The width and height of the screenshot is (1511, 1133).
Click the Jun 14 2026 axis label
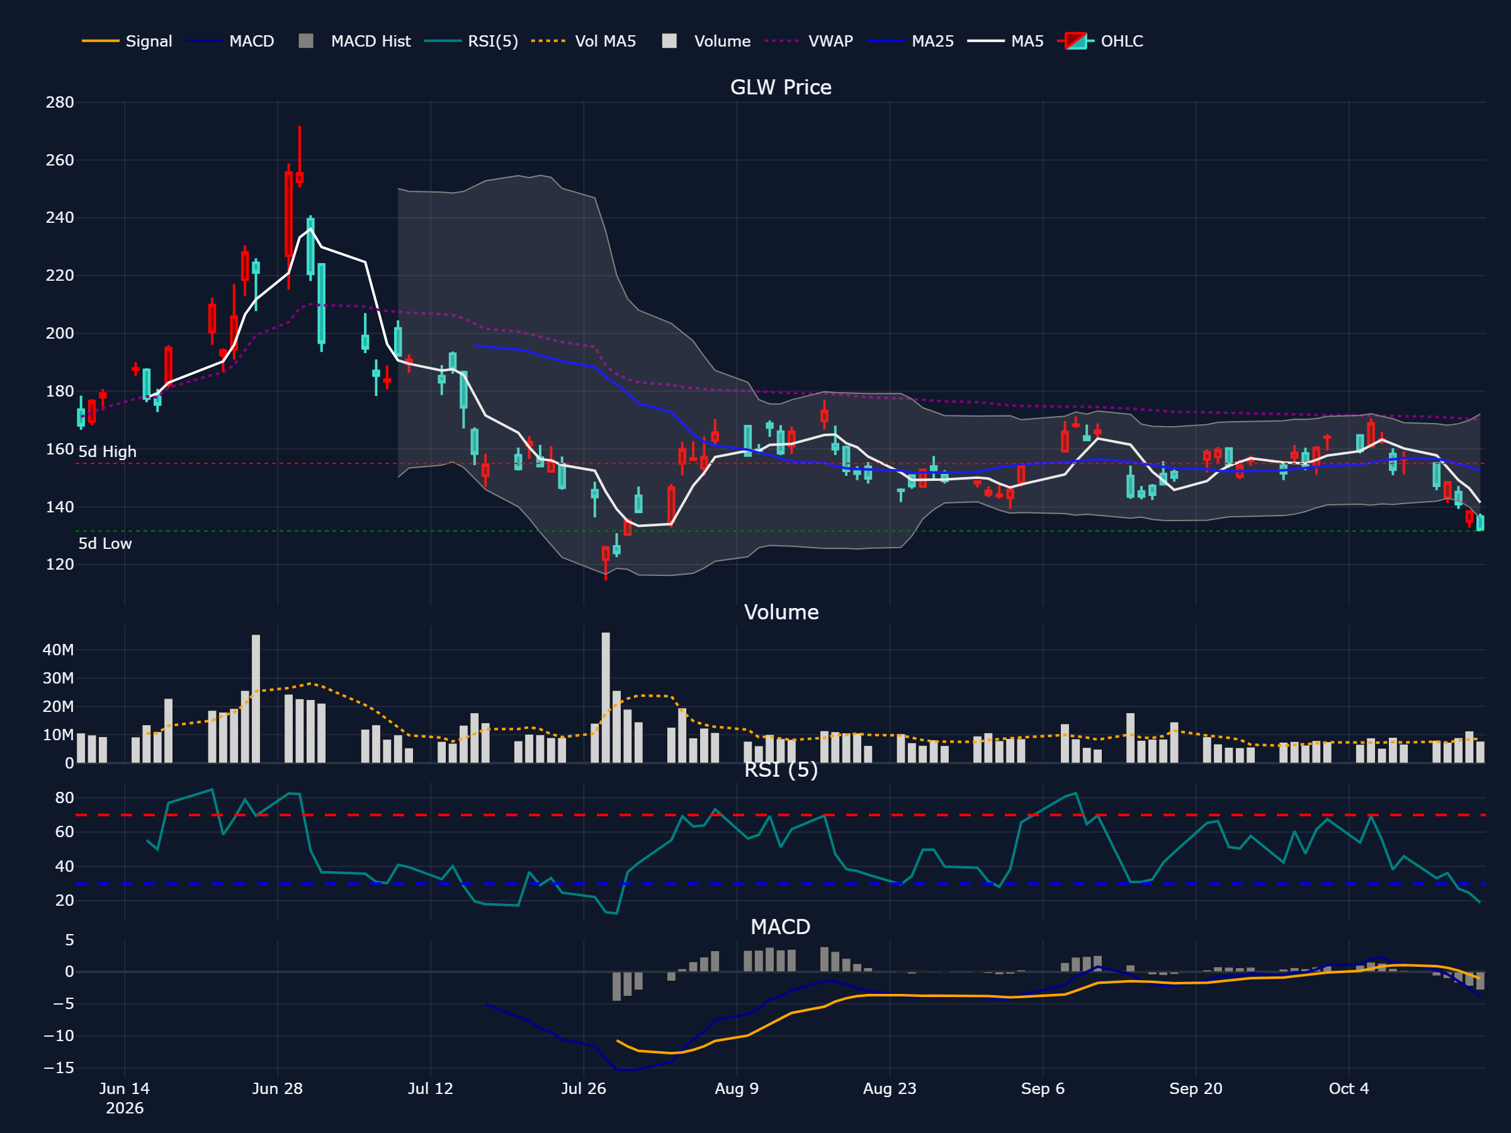tap(124, 1098)
